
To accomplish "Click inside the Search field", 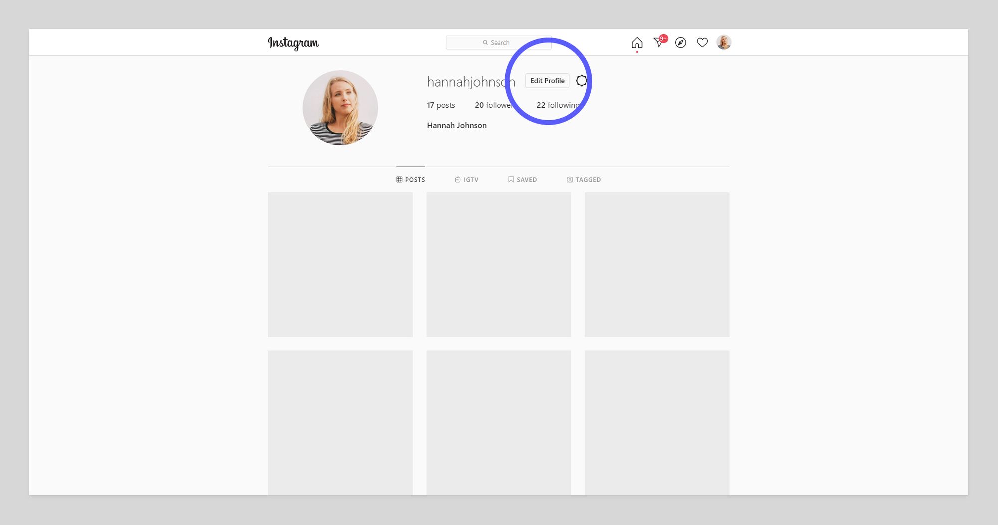I will (498, 42).
